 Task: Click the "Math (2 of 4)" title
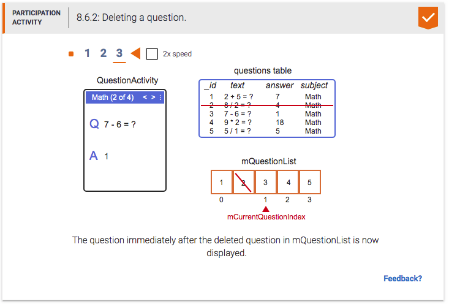click(113, 97)
